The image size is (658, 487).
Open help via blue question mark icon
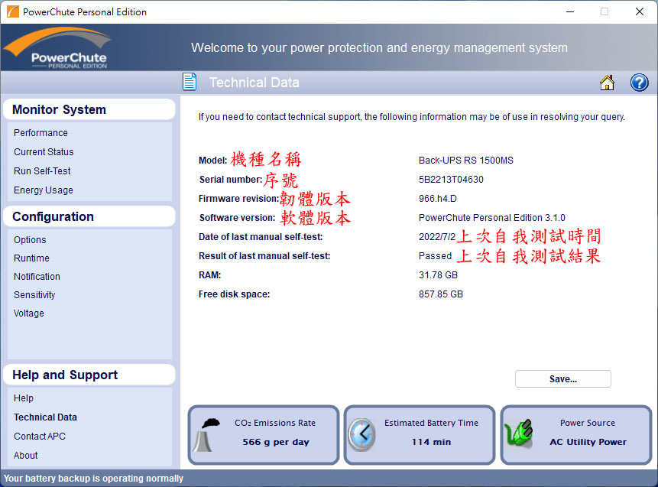[x=639, y=83]
